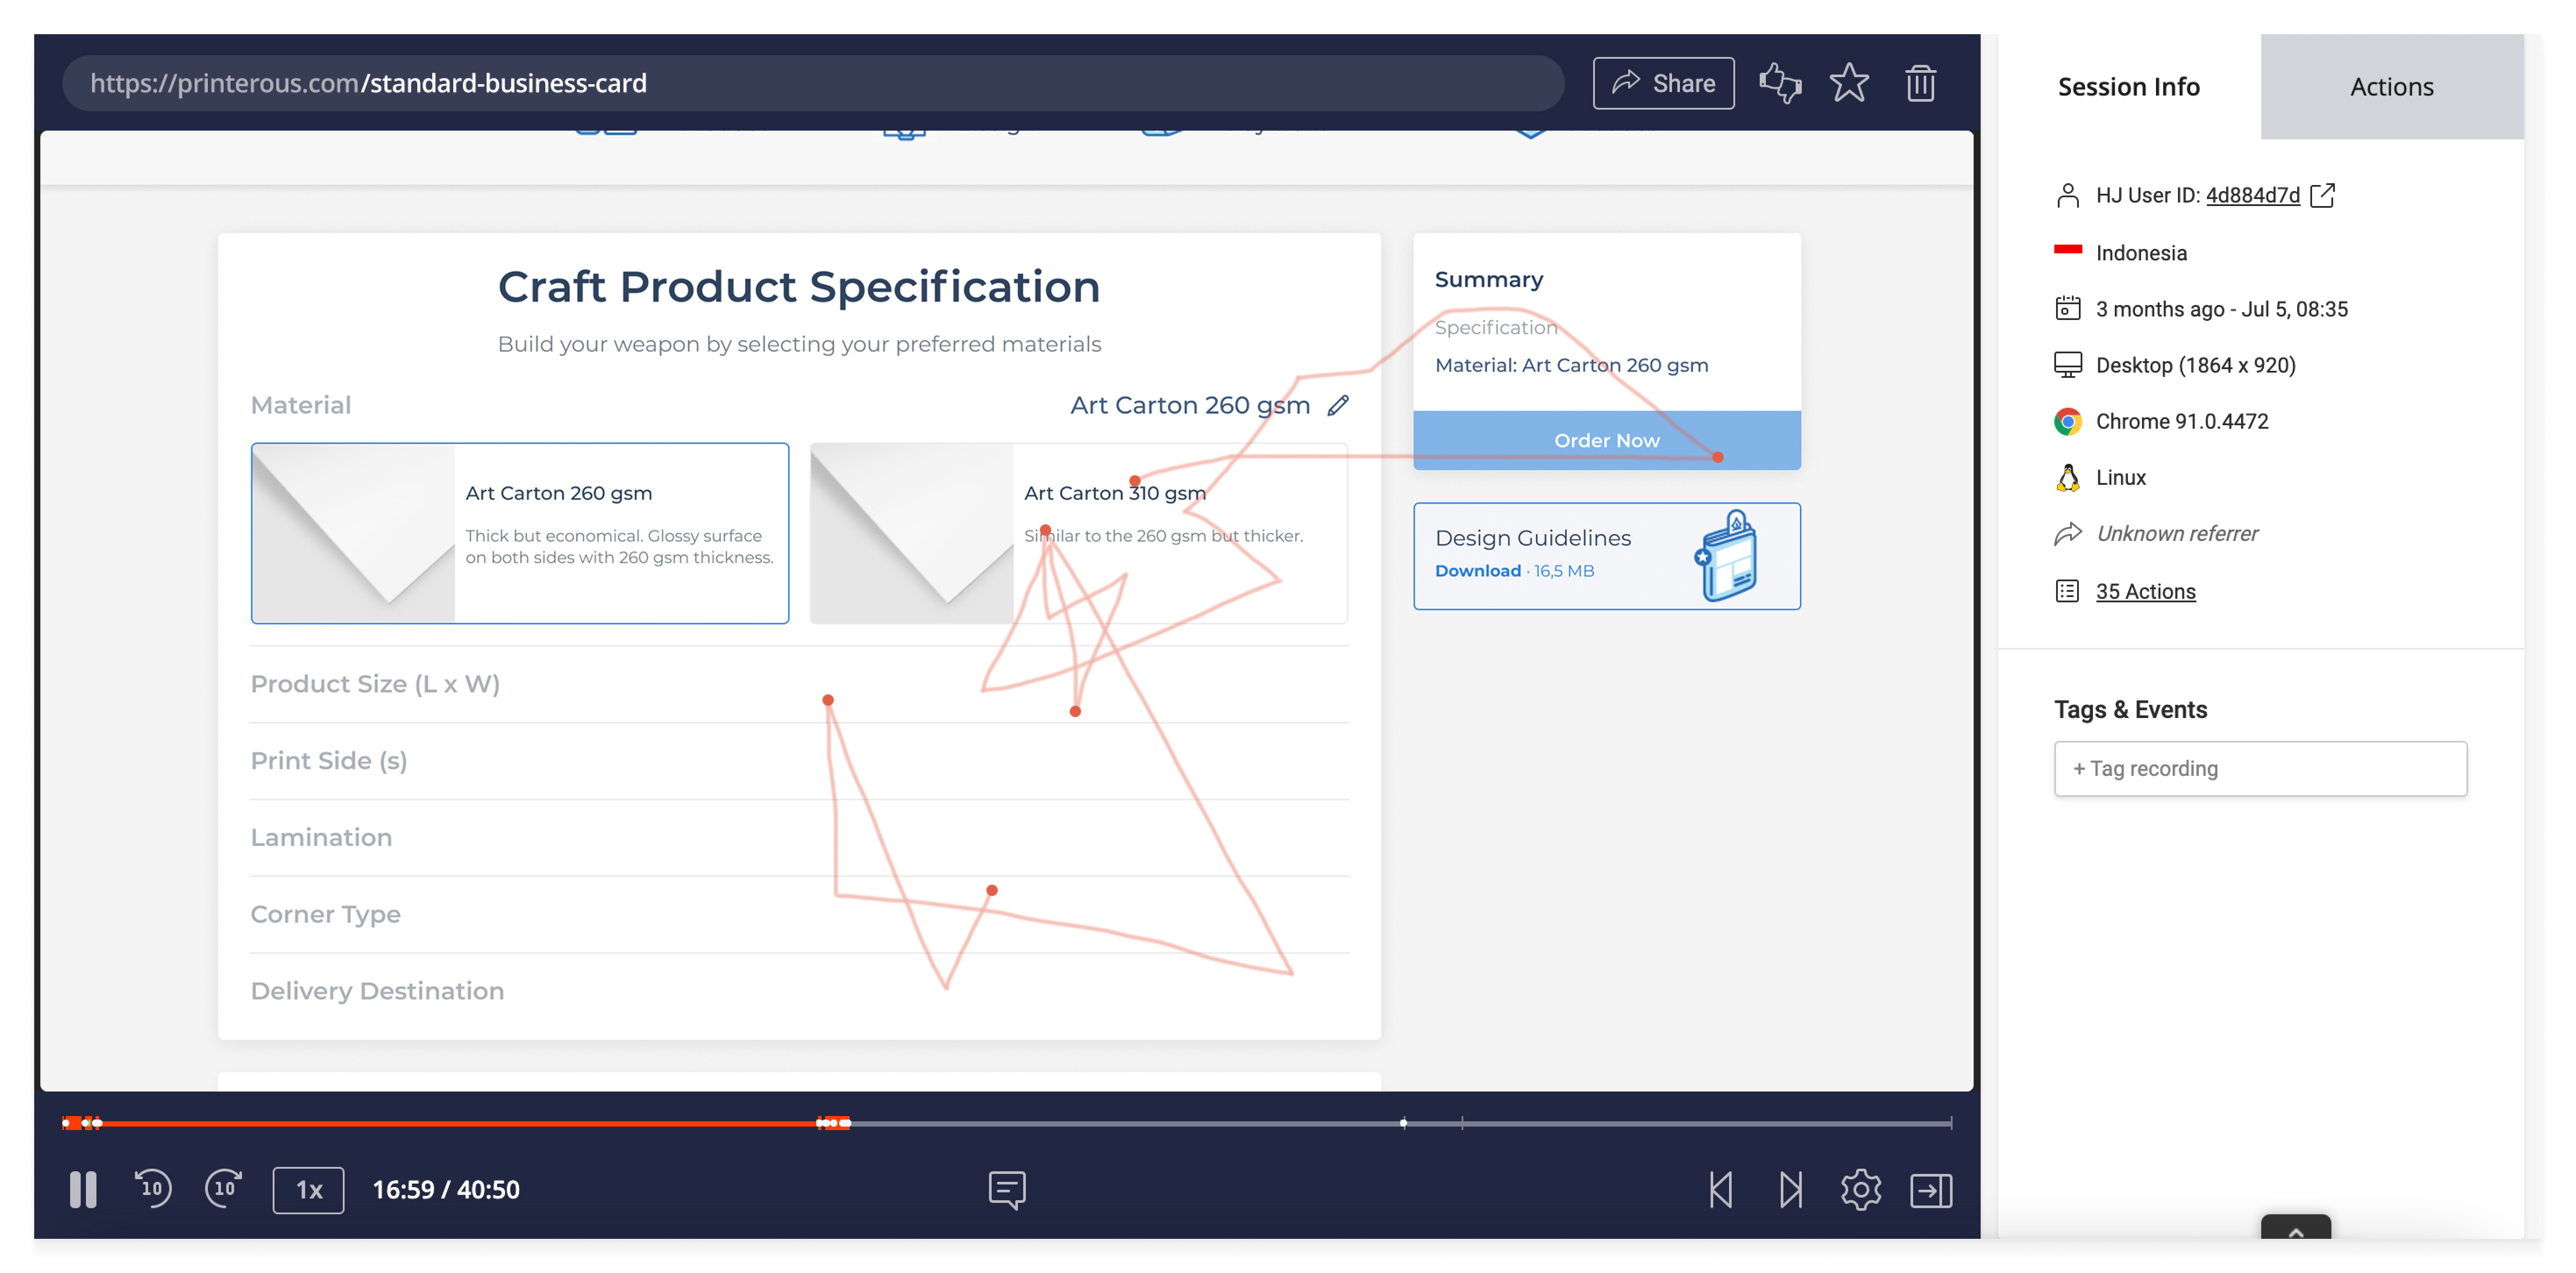Star this recording as favorite

[1849, 83]
